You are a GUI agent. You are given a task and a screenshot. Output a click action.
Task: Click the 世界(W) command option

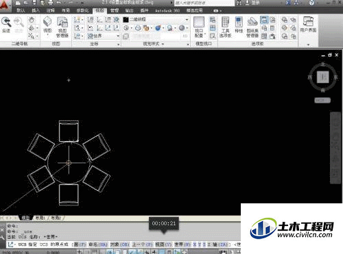[x=182, y=244]
